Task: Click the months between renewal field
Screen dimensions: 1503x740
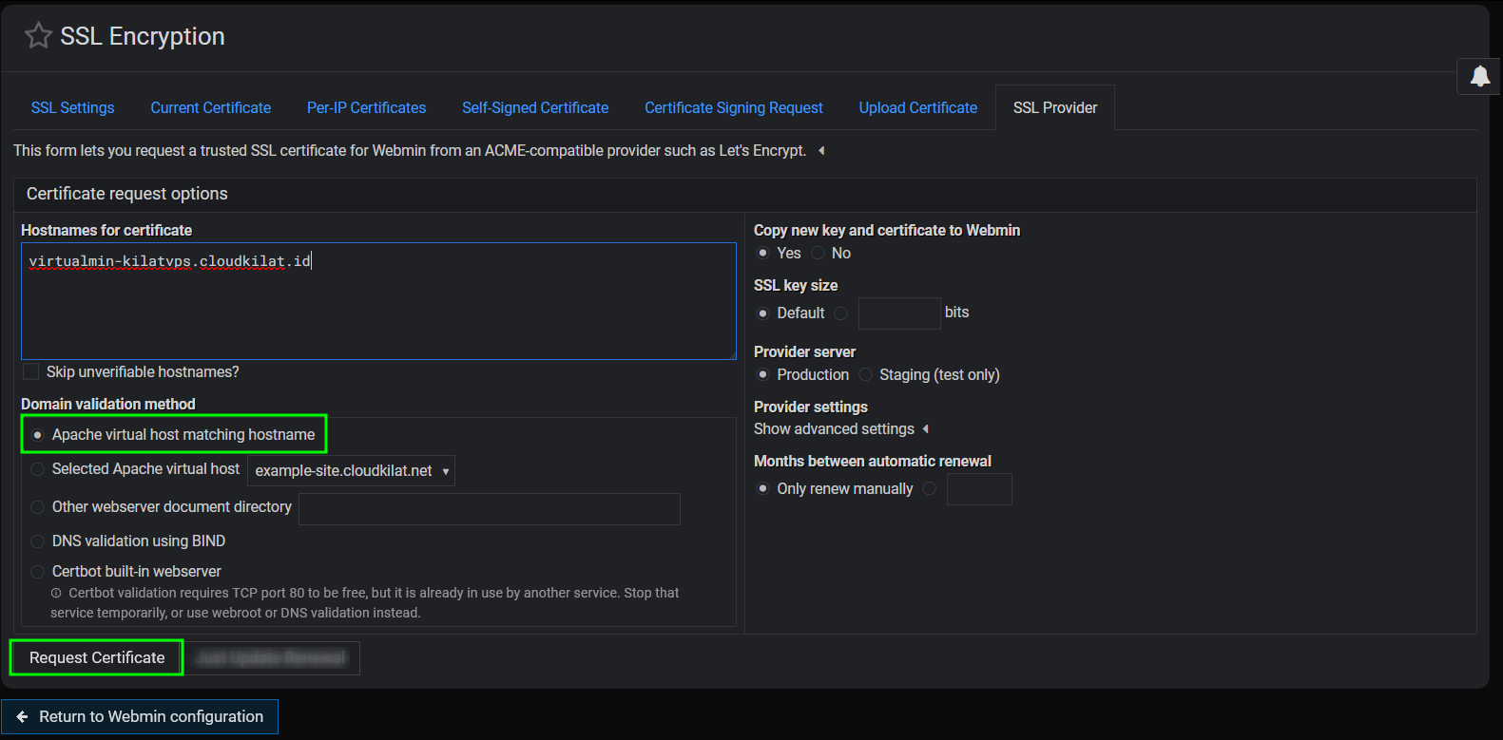Action: click(x=979, y=489)
